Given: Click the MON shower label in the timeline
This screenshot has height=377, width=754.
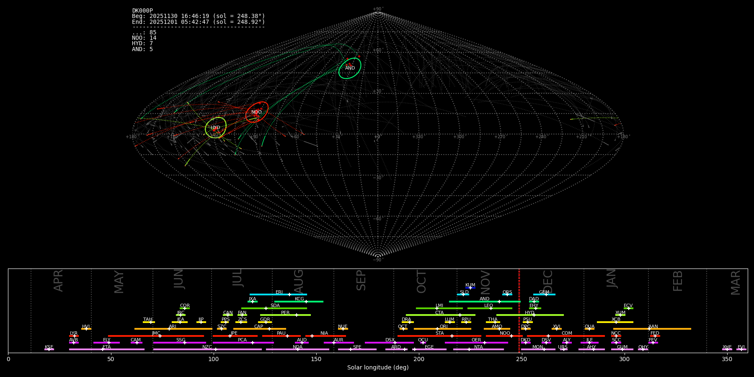Looking at the screenshot, I should [x=538, y=347].
